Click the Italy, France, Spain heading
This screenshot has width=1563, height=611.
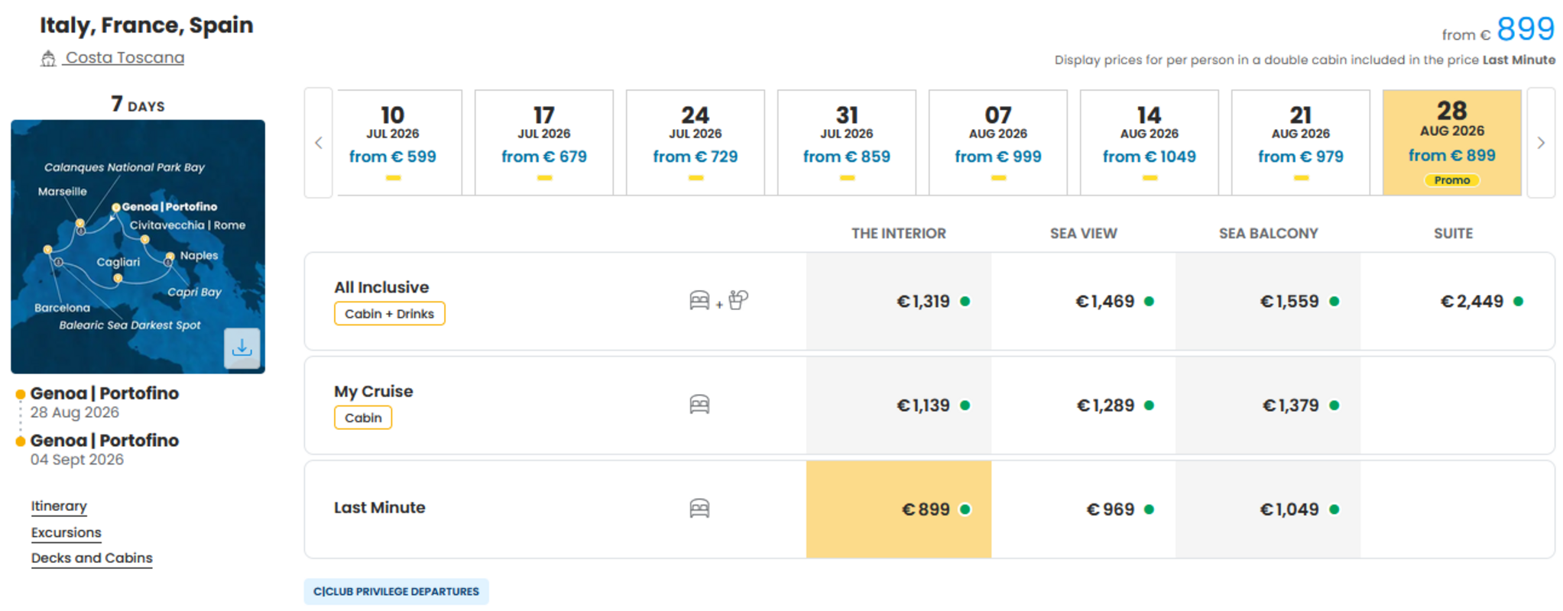pyautogui.click(x=146, y=25)
